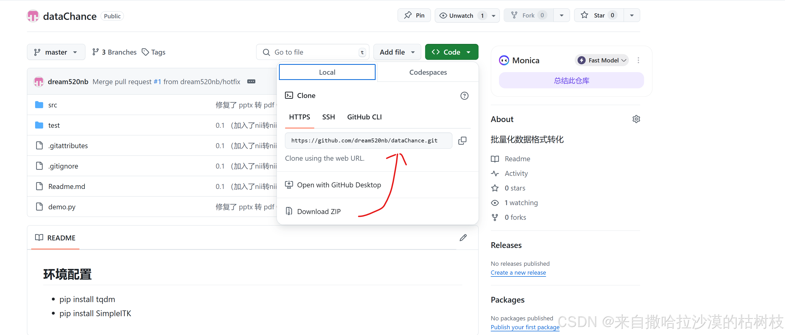Image resolution: width=785 pixels, height=335 pixels.
Task: Open src folder's latest commit message
Action: click(246, 105)
